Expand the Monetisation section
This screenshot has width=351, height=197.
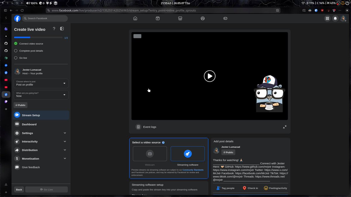[x=41, y=158]
